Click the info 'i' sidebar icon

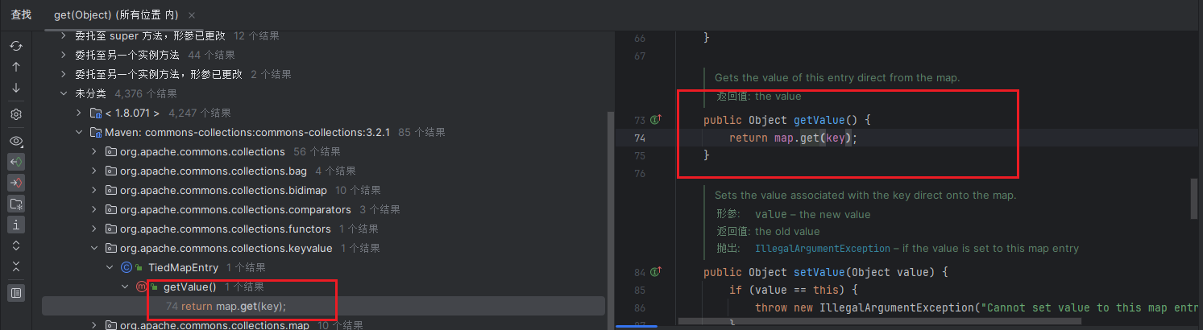16,225
